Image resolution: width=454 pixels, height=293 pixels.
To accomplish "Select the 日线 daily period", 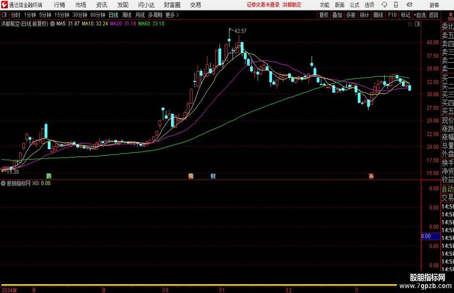I will point(113,15).
